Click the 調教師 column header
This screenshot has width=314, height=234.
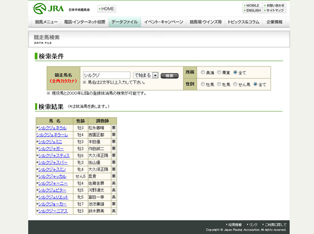point(103,121)
